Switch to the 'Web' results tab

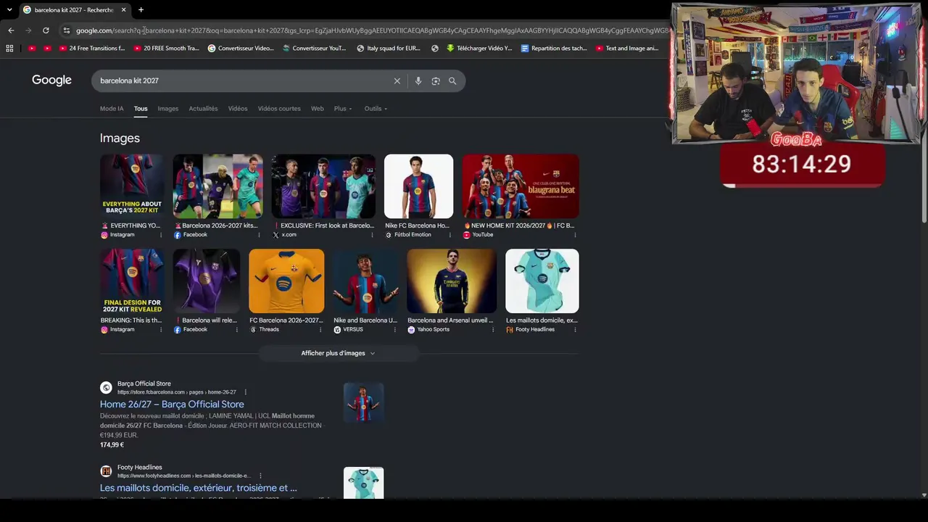coord(318,109)
